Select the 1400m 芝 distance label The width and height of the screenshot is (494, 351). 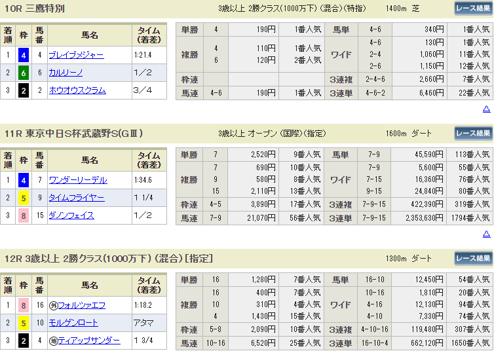click(x=403, y=9)
